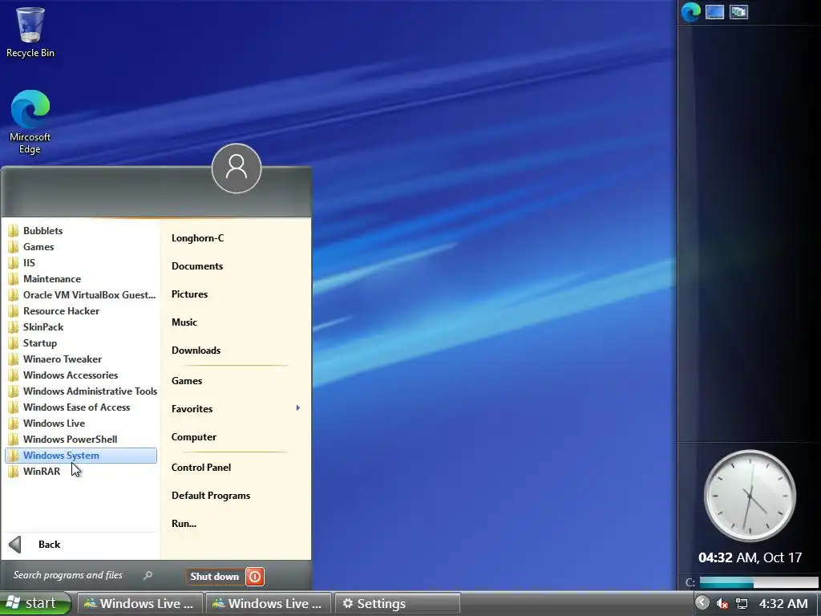Screen dimensions: 821x616
Task: Expand the Windows Live folder
Action: (81, 423)
